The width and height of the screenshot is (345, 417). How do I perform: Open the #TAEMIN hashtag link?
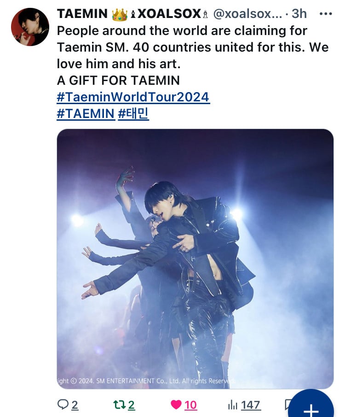click(86, 113)
